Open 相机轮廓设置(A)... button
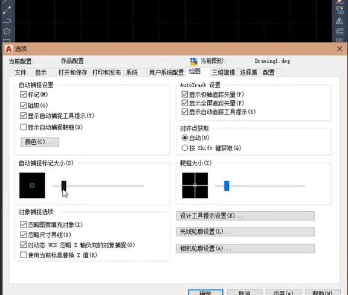The image size is (348, 295). pyautogui.click(x=245, y=249)
